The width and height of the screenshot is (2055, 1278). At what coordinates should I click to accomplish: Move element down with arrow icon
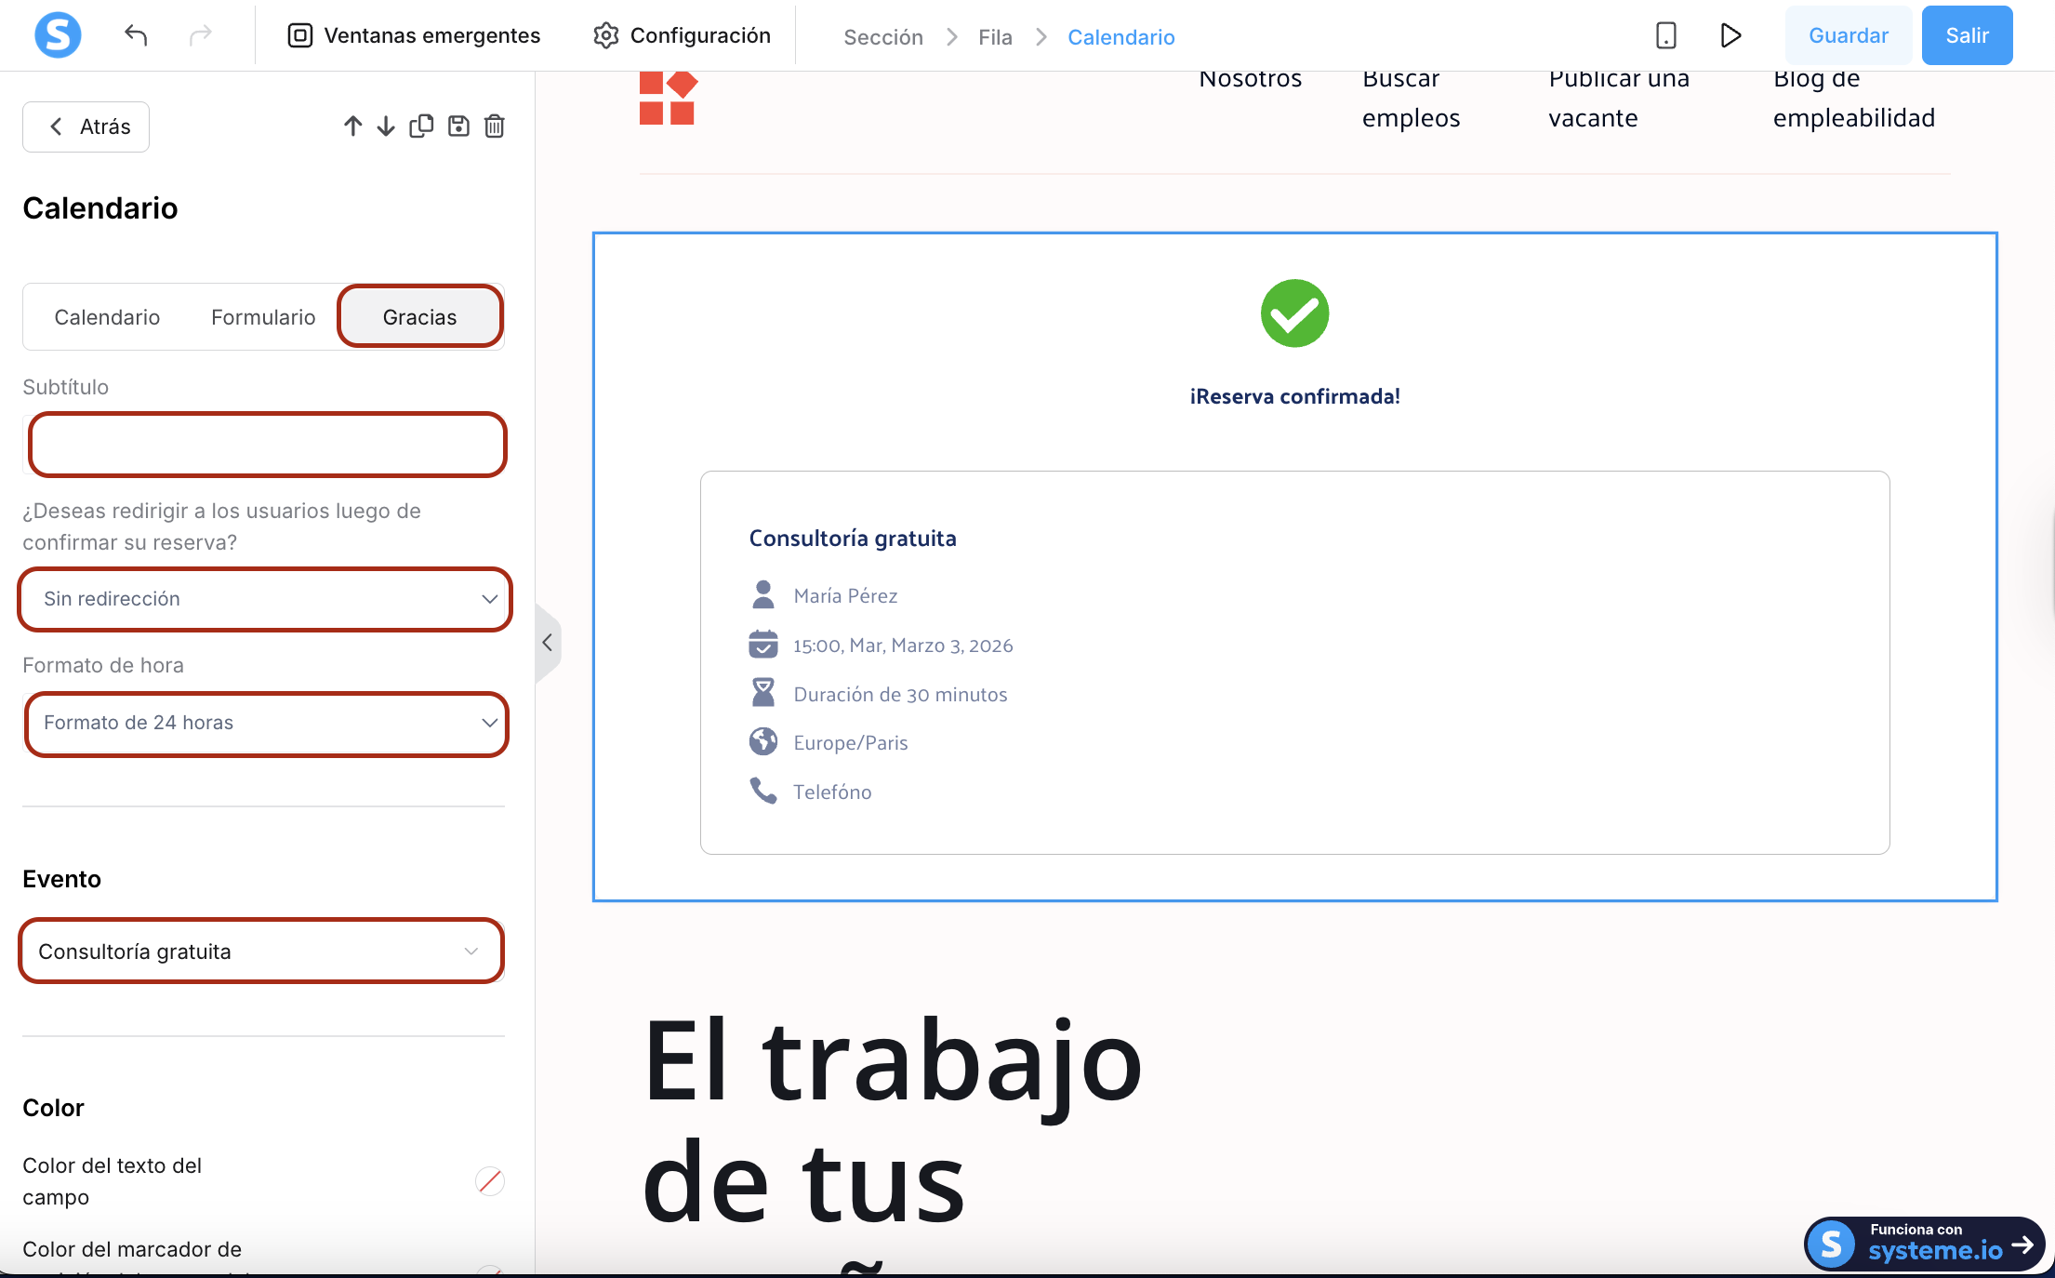[x=386, y=126]
